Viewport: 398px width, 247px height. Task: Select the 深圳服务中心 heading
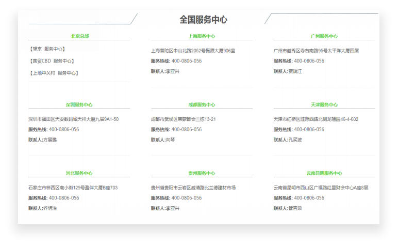(79, 105)
